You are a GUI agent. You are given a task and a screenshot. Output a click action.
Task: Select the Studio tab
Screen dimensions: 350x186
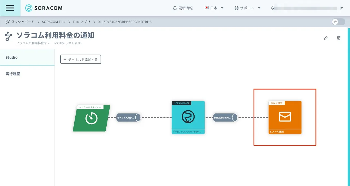[x=27, y=57]
